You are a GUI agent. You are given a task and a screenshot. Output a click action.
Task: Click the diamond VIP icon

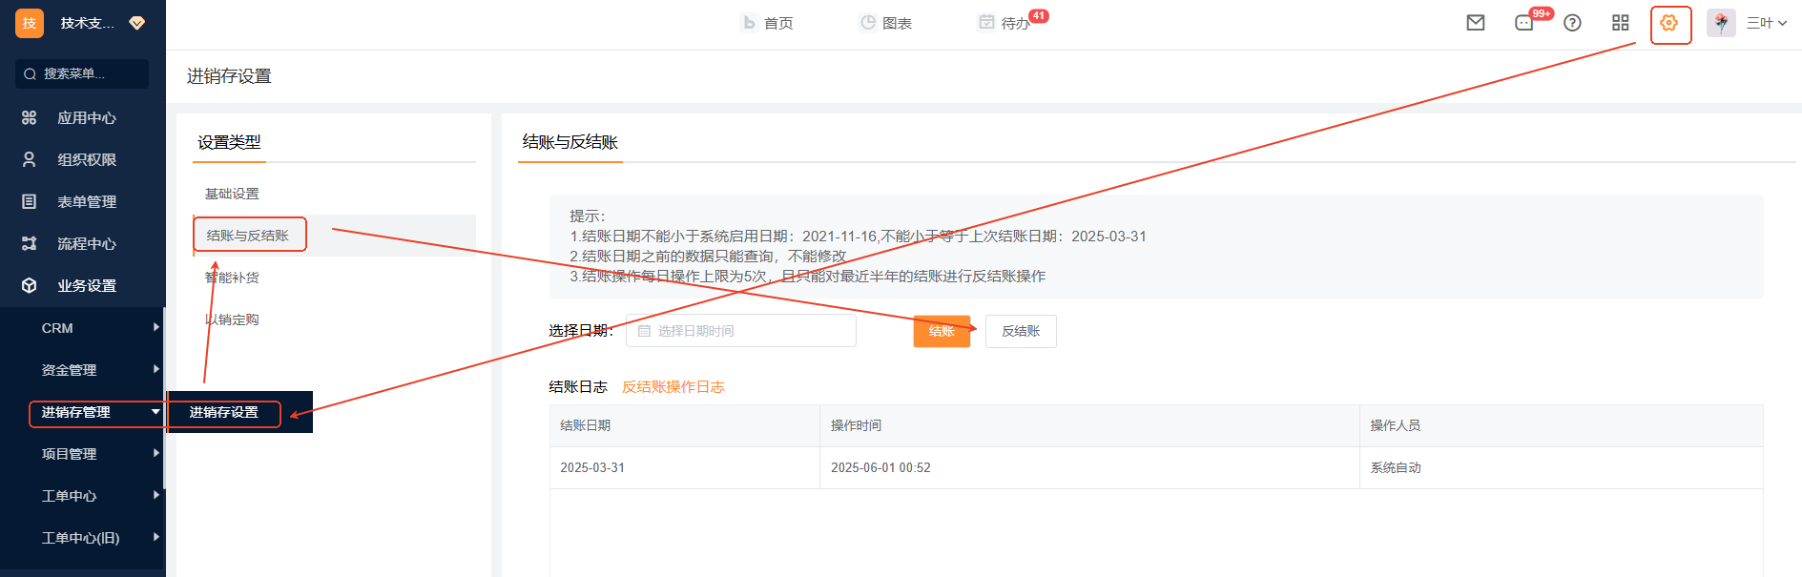coord(137,23)
